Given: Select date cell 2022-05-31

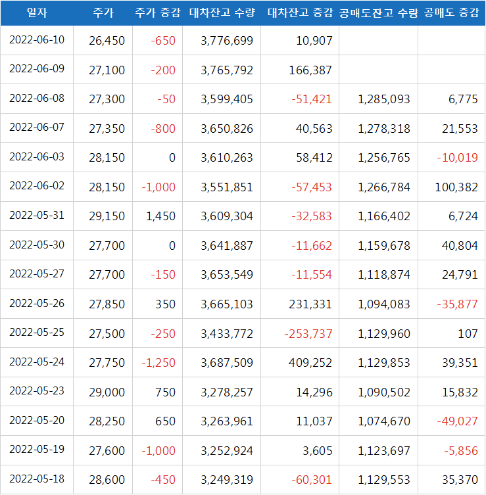Looking at the screenshot, I should coord(37,216).
